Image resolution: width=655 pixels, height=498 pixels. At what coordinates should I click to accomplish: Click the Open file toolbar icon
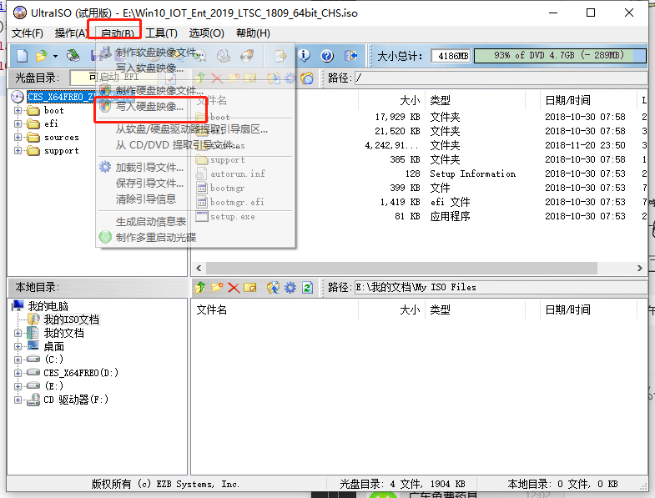coord(42,56)
